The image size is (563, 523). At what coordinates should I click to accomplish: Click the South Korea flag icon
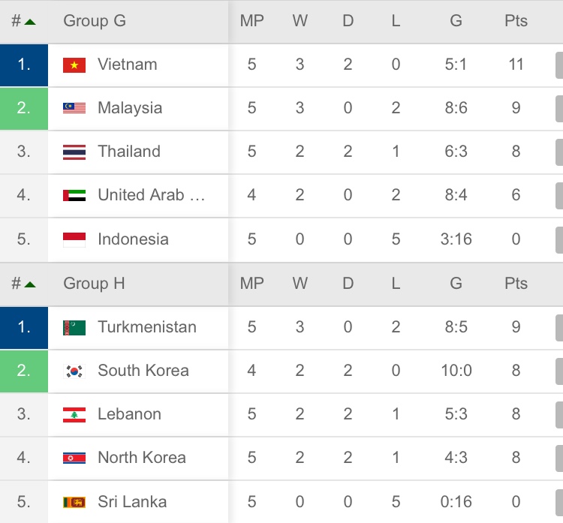pos(74,371)
